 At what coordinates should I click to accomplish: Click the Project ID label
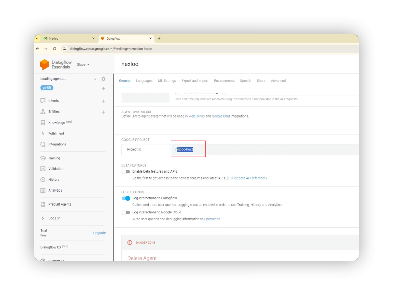134,149
